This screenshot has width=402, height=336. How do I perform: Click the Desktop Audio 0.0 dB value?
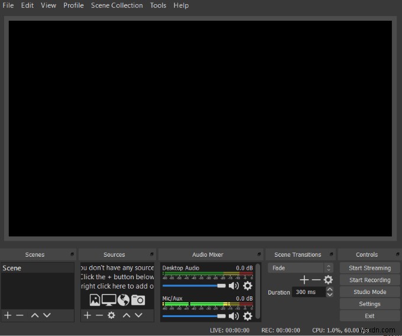click(244, 268)
